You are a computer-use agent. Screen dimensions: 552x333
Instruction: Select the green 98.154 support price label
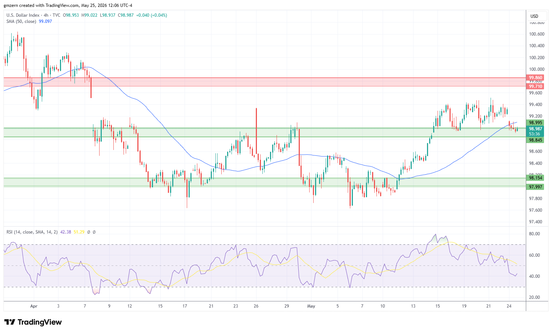click(535, 178)
